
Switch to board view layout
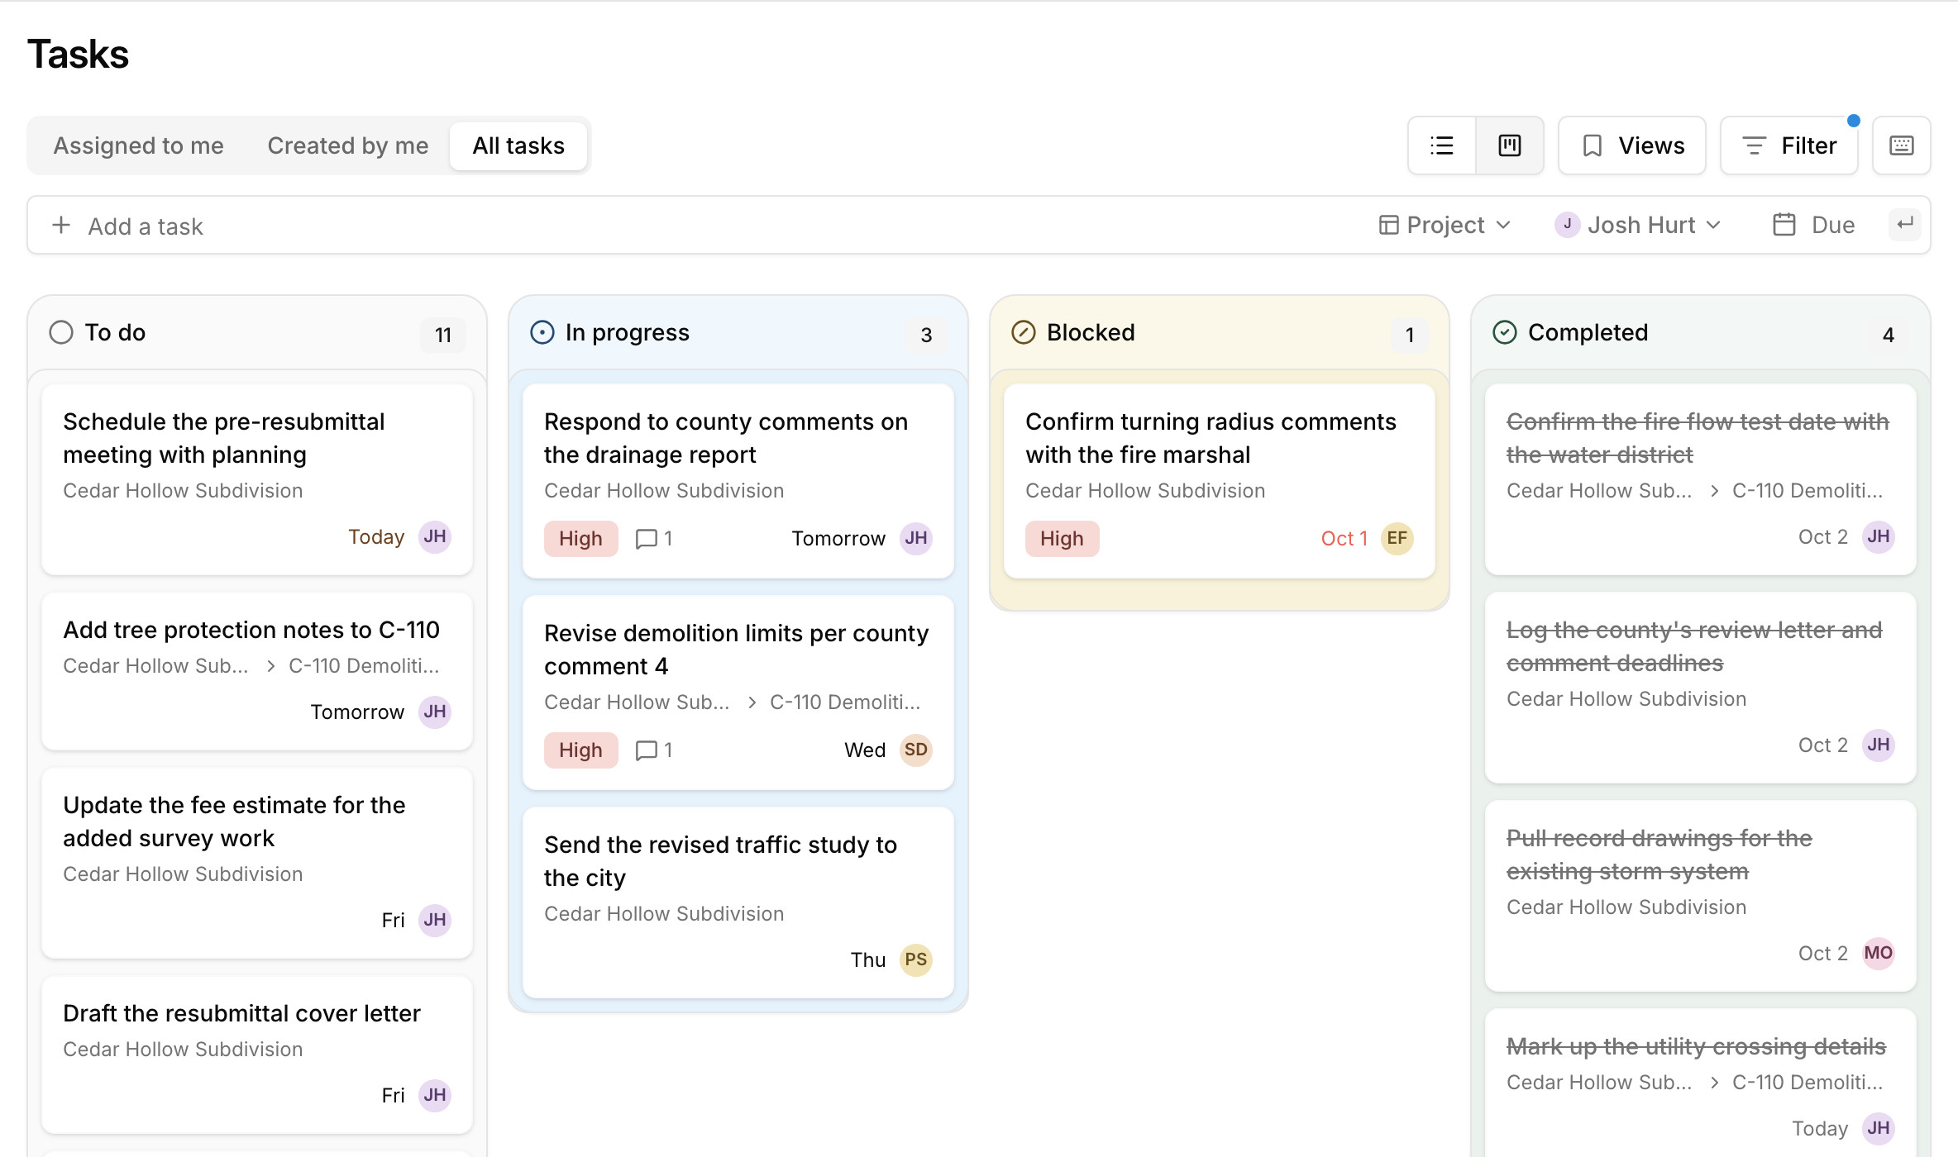tap(1510, 145)
